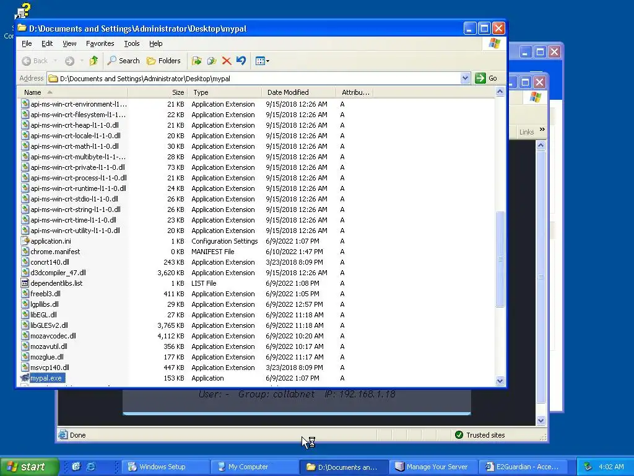This screenshot has width=634, height=476.
Task: Sort by the Attributes column header
Action: 355,92
